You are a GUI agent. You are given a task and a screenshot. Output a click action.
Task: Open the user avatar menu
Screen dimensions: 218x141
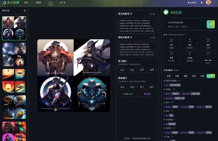[208, 2]
